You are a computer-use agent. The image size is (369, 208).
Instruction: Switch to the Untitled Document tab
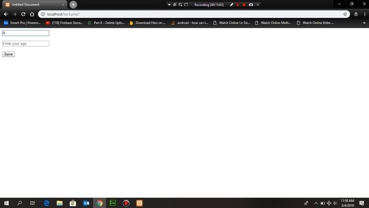(34, 5)
